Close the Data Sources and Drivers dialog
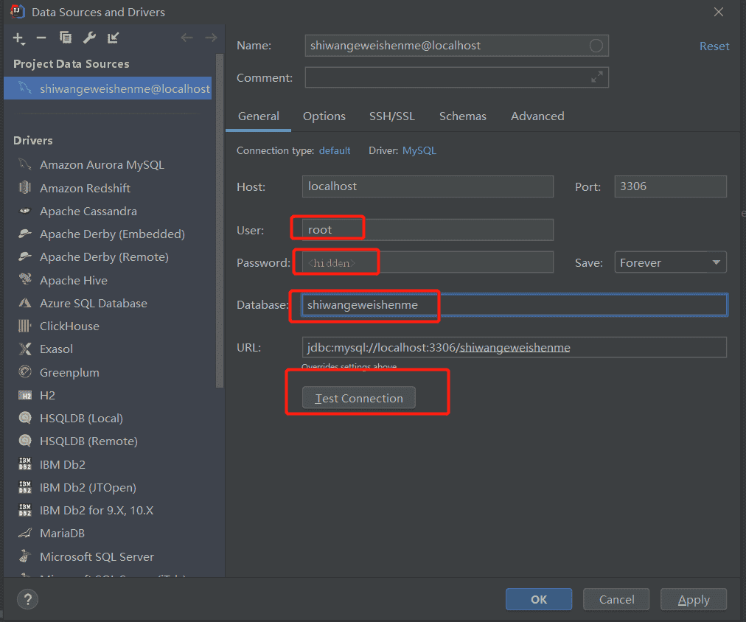 [719, 12]
